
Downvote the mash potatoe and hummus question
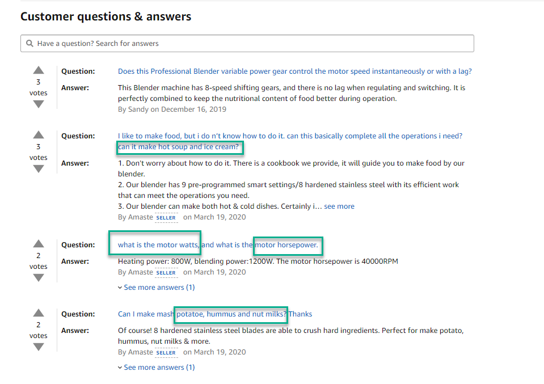pos(39,347)
